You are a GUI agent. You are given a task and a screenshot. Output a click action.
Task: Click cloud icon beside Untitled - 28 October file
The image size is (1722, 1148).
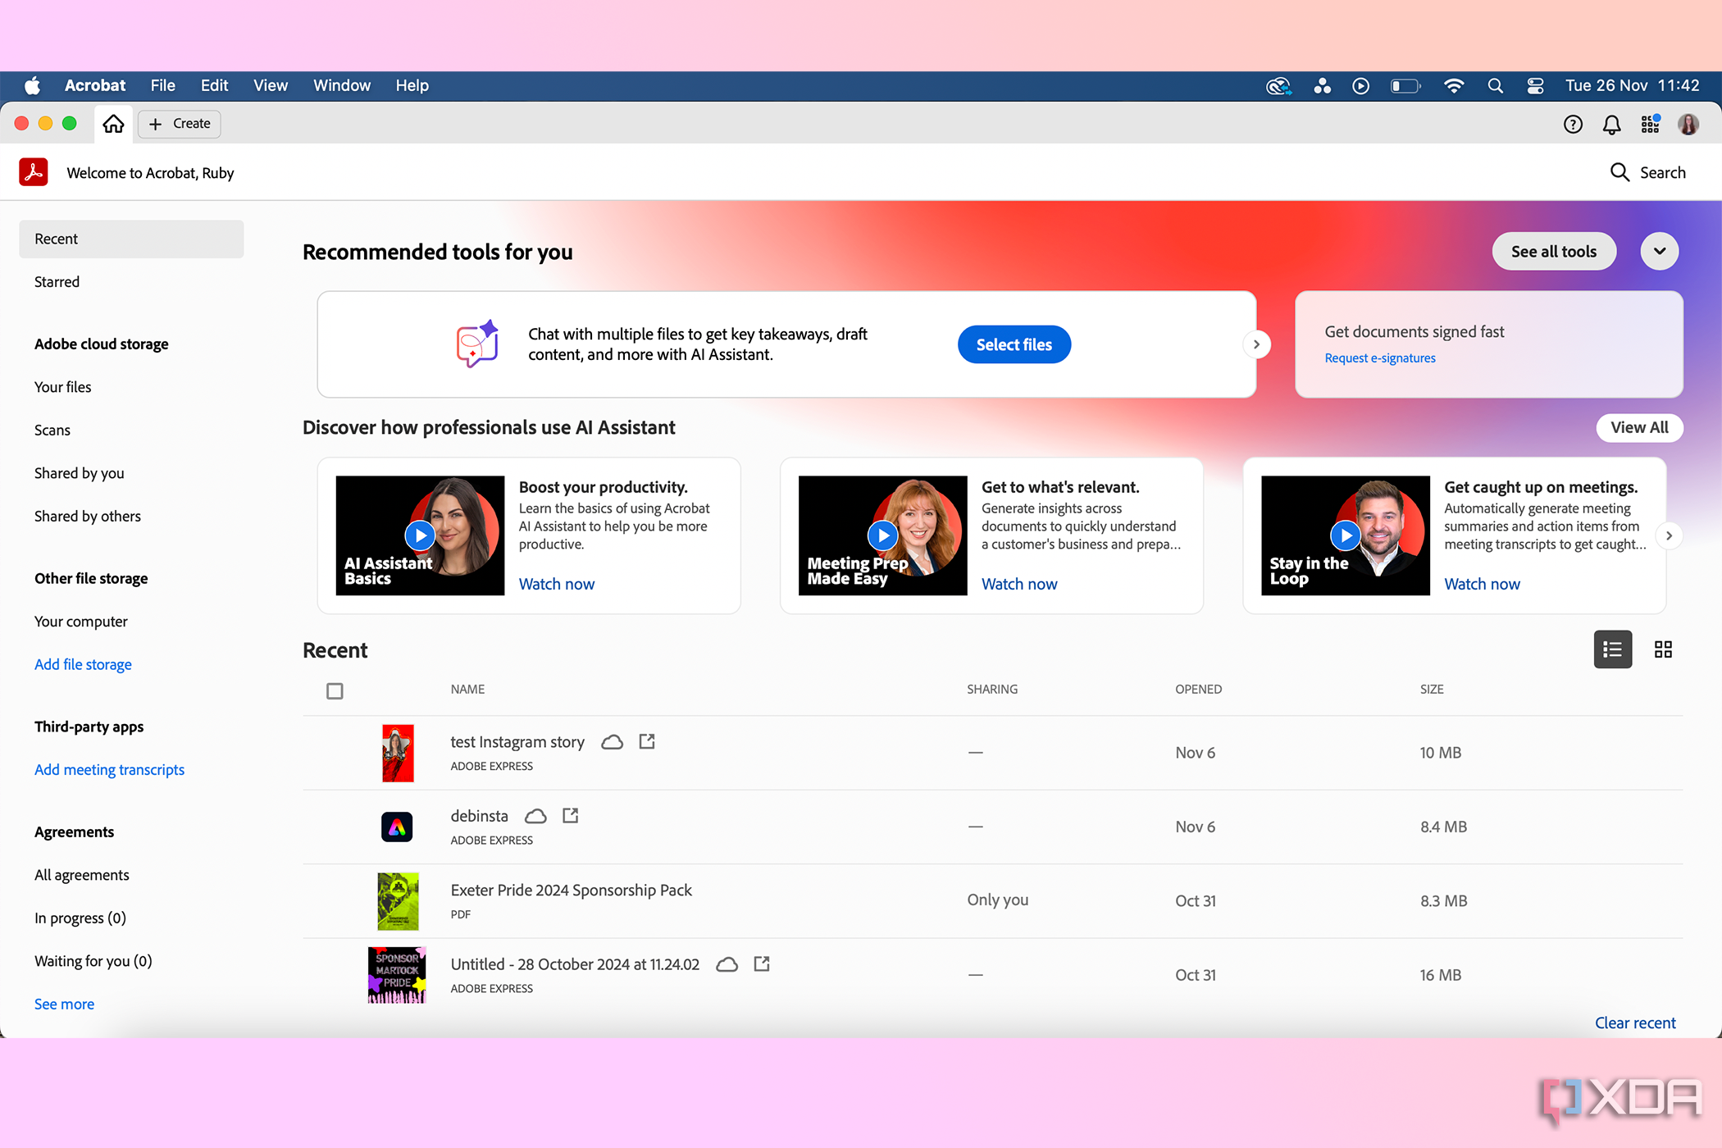click(727, 964)
